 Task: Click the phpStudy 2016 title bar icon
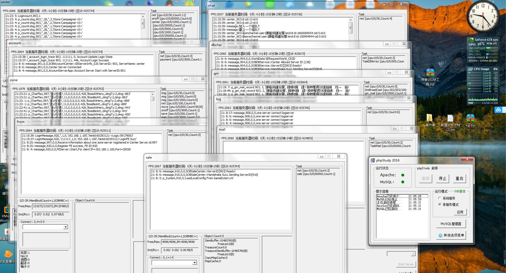[x=373, y=160]
